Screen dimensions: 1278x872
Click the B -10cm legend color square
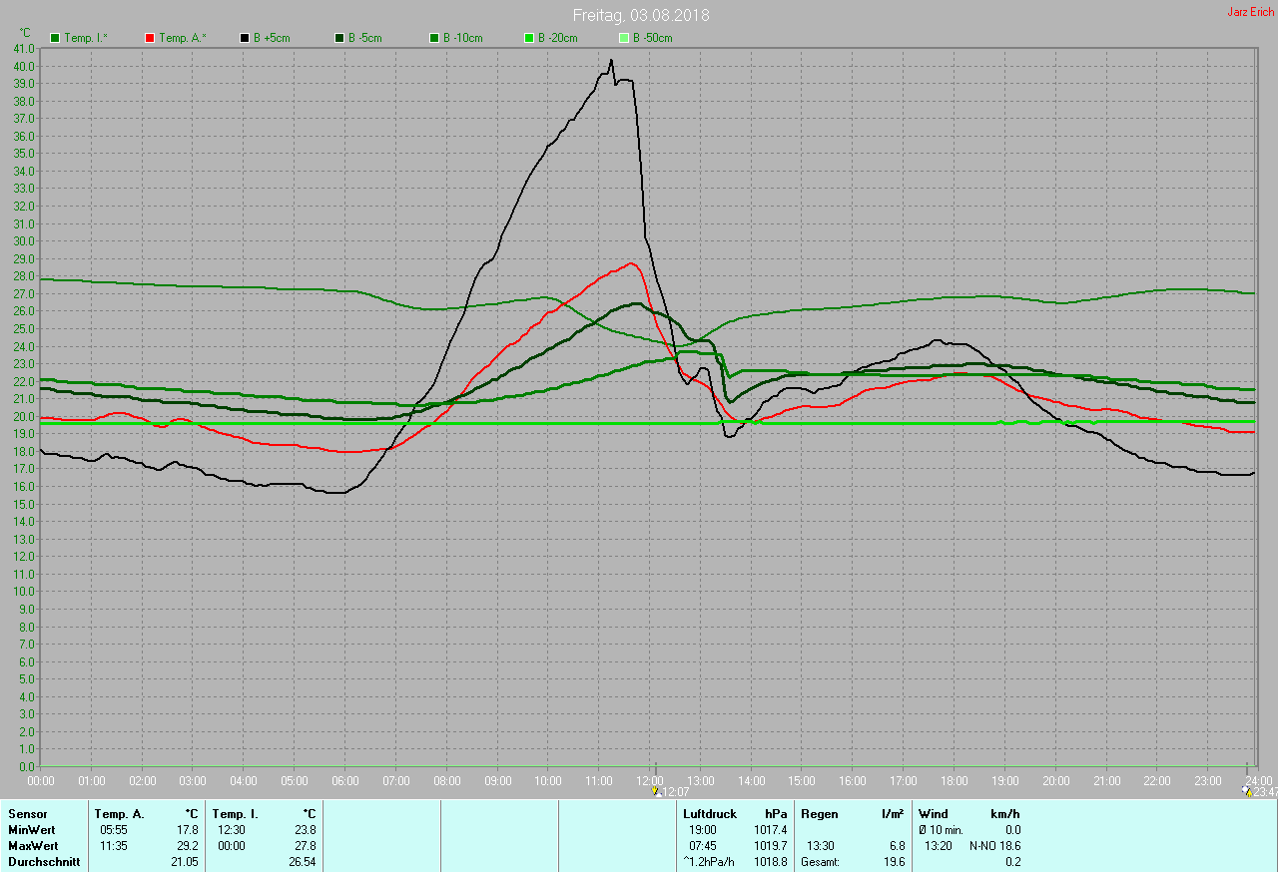coord(434,38)
